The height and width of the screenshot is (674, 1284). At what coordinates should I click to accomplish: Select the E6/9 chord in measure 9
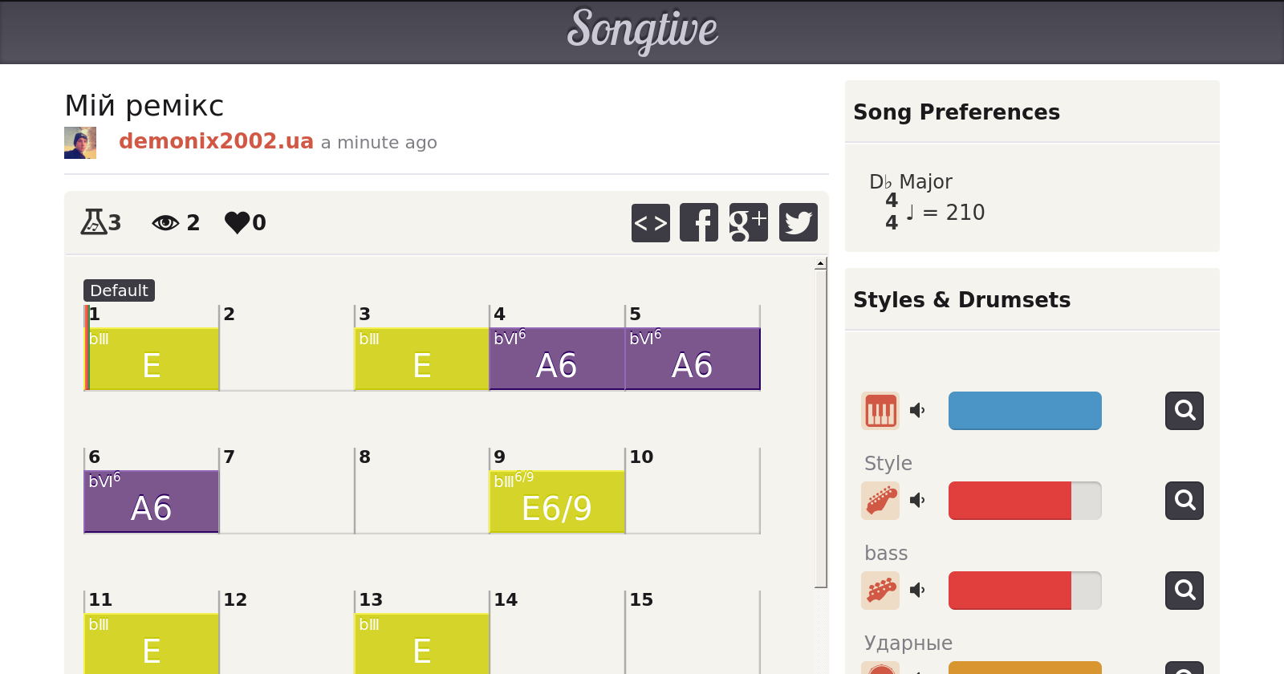click(557, 501)
